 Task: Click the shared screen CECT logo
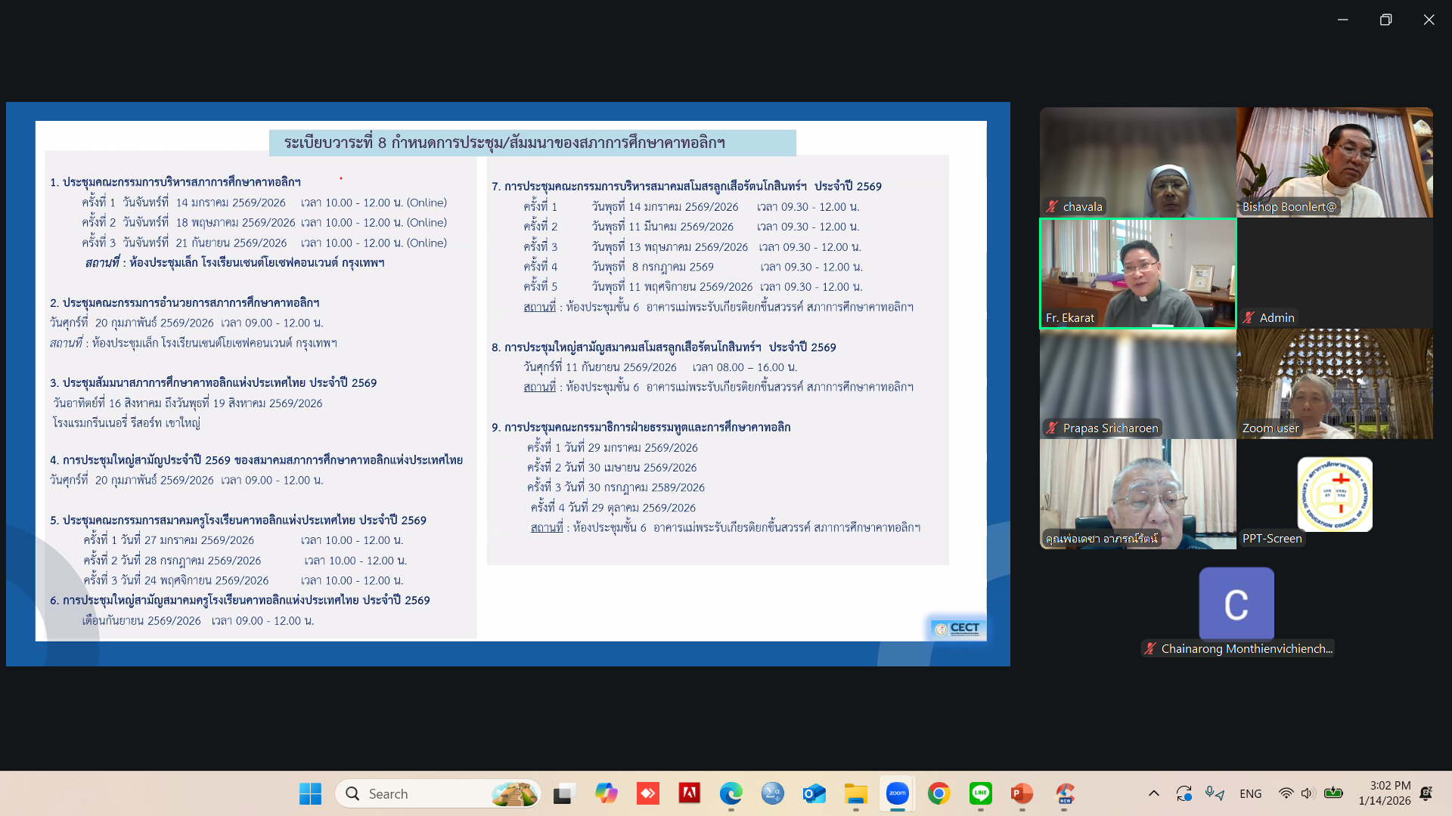957,629
